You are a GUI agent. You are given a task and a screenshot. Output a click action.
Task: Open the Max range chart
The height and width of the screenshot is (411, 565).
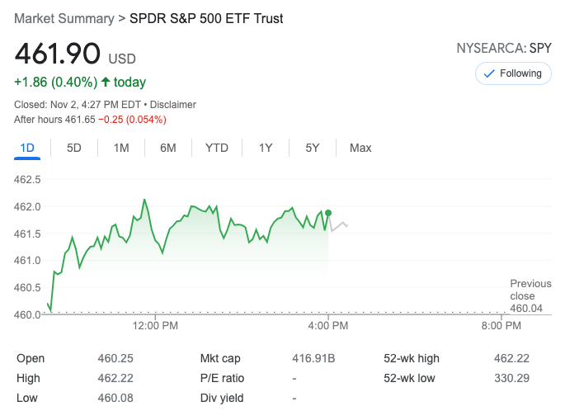tap(360, 148)
